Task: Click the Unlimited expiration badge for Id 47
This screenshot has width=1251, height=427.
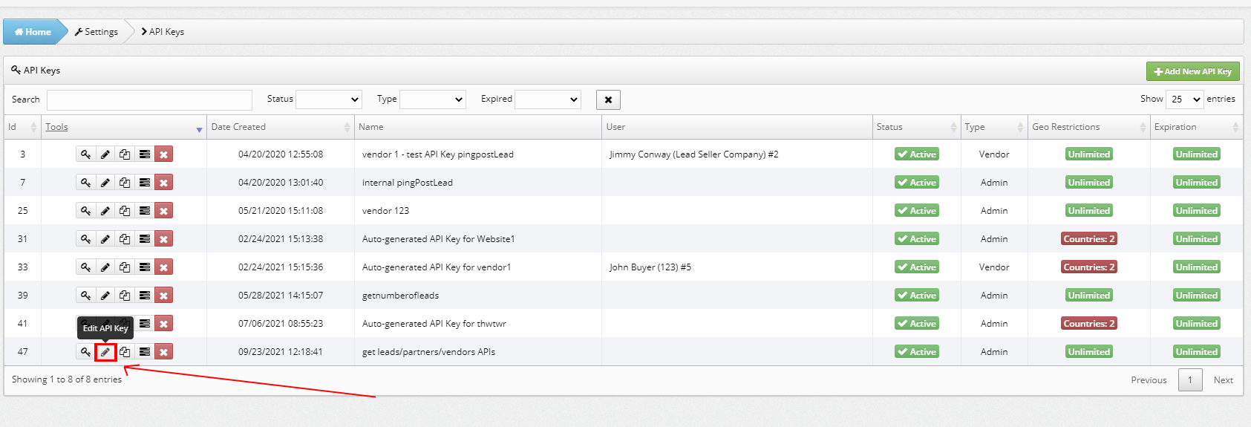Action: click(x=1197, y=352)
